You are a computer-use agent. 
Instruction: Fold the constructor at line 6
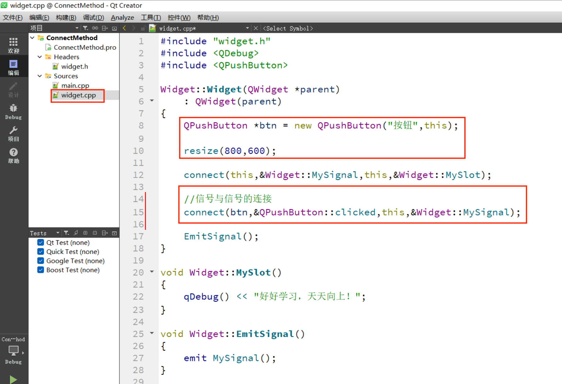tap(152, 101)
